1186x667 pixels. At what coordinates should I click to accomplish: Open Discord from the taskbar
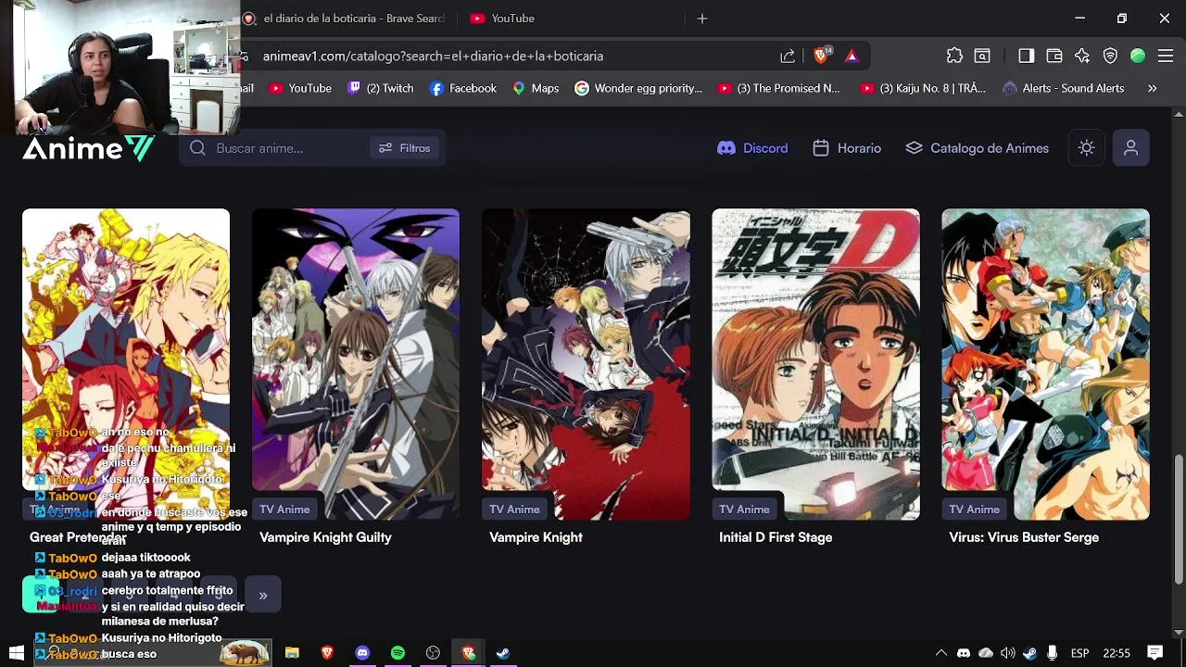click(x=362, y=653)
